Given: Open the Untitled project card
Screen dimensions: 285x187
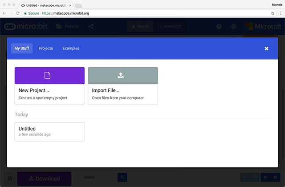Looking at the screenshot, I should (x=49, y=131).
